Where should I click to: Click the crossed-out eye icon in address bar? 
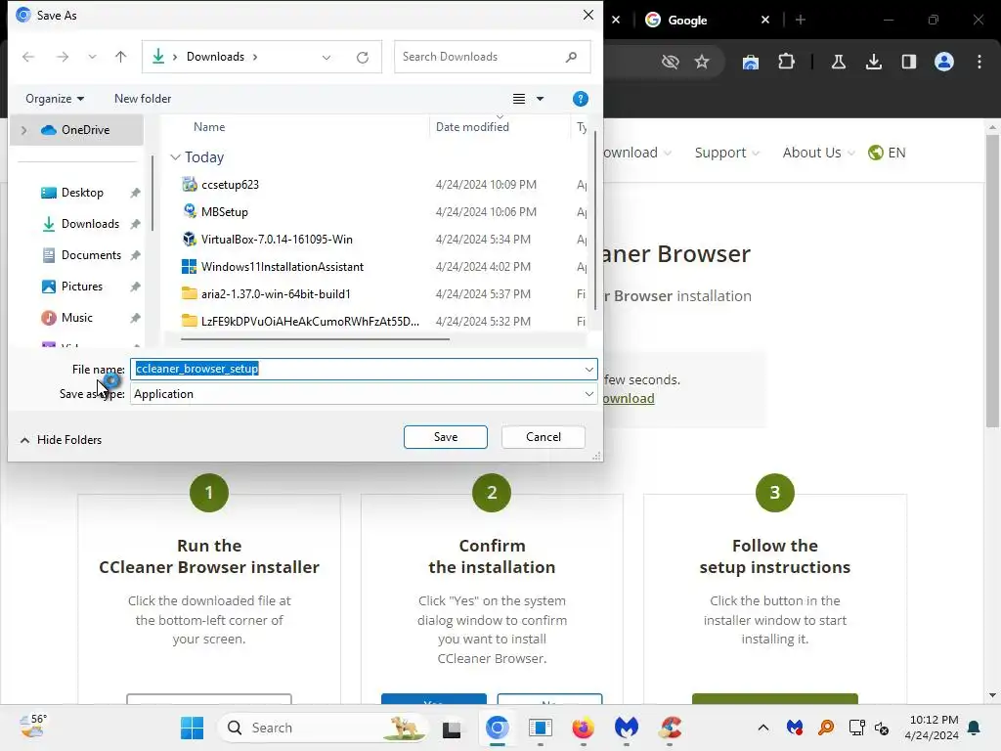tap(670, 62)
